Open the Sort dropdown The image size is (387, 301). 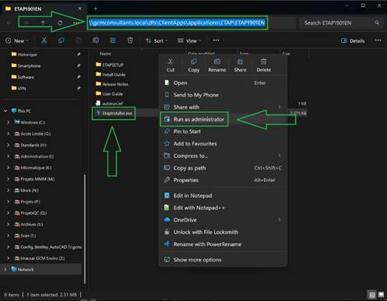point(157,40)
